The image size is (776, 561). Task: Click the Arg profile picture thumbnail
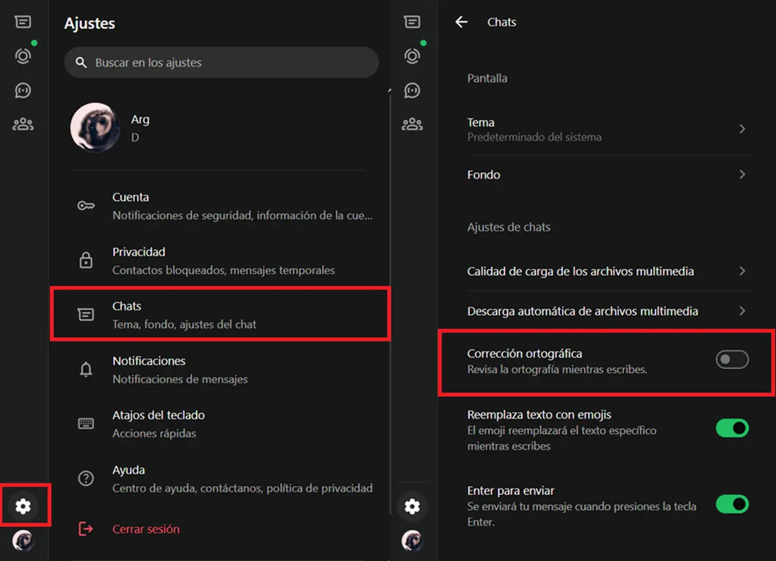95,127
